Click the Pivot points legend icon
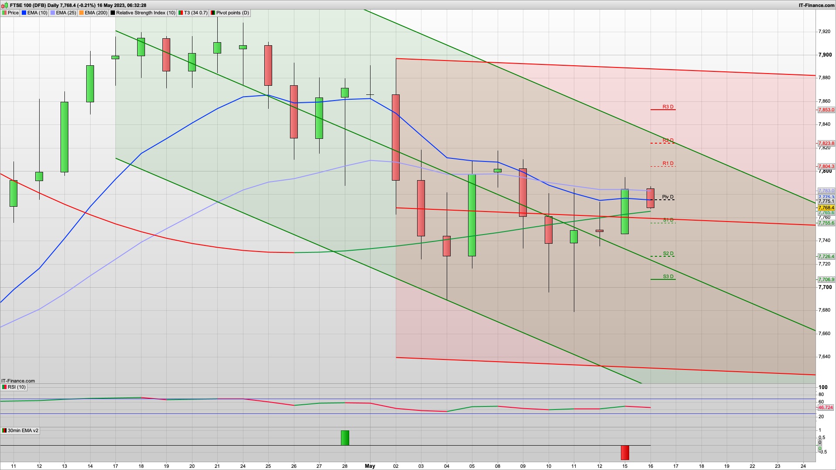Screen dimensions: 836x470 coord(213,13)
